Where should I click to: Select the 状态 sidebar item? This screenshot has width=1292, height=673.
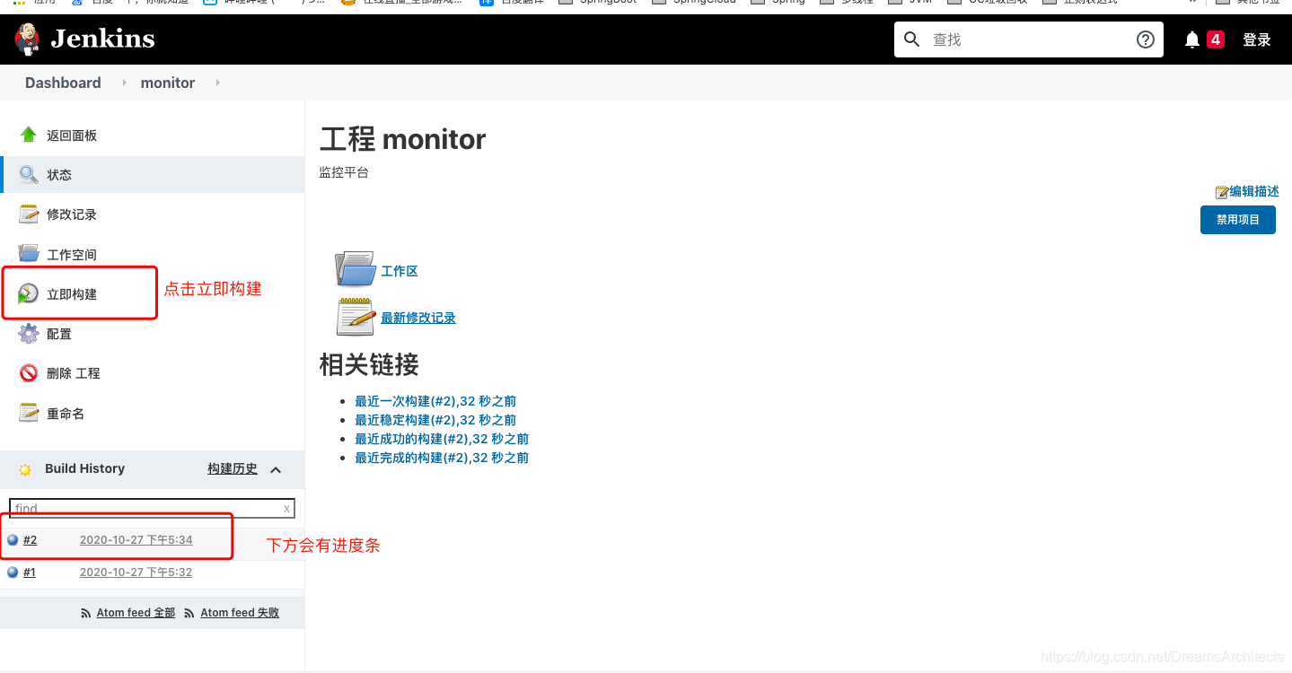pyautogui.click(x=59, y=175)
